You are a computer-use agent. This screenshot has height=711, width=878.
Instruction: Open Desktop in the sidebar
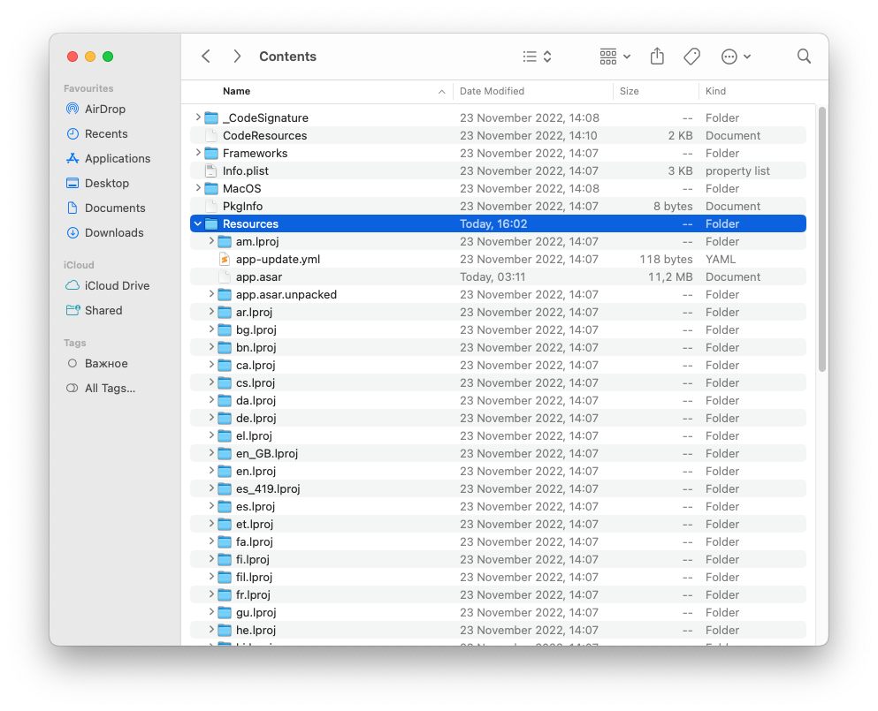click(106, 183)
